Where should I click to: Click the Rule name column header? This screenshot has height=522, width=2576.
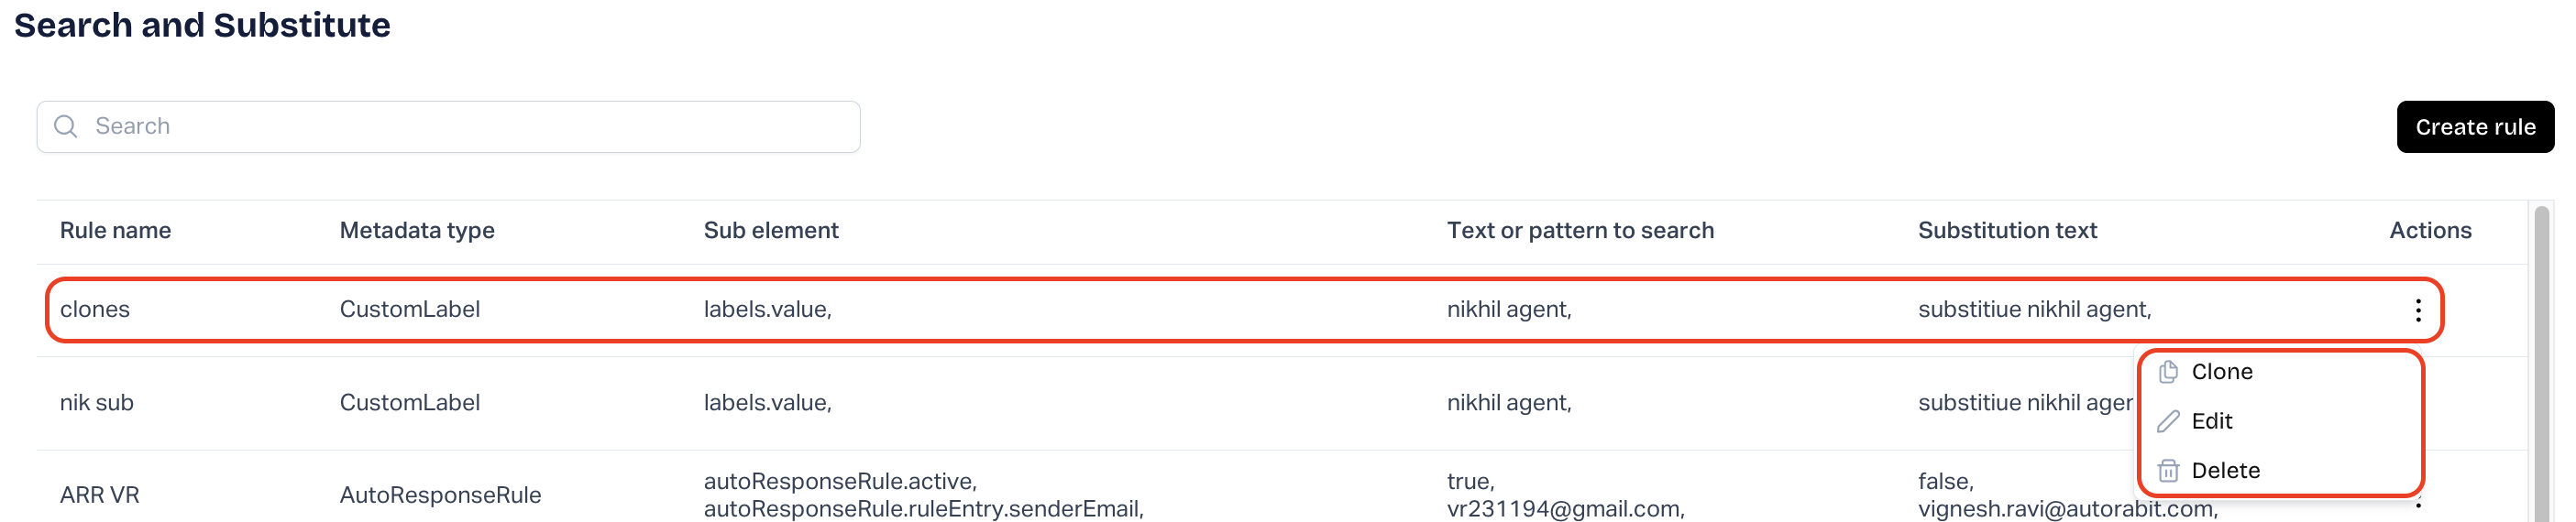(x=115, y=231)
